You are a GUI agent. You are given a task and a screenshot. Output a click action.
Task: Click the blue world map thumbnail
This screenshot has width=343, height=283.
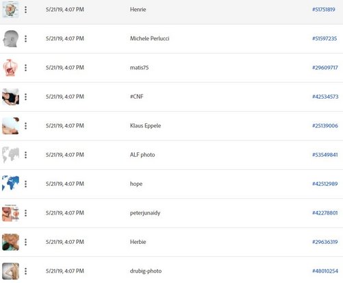point(10,184)
